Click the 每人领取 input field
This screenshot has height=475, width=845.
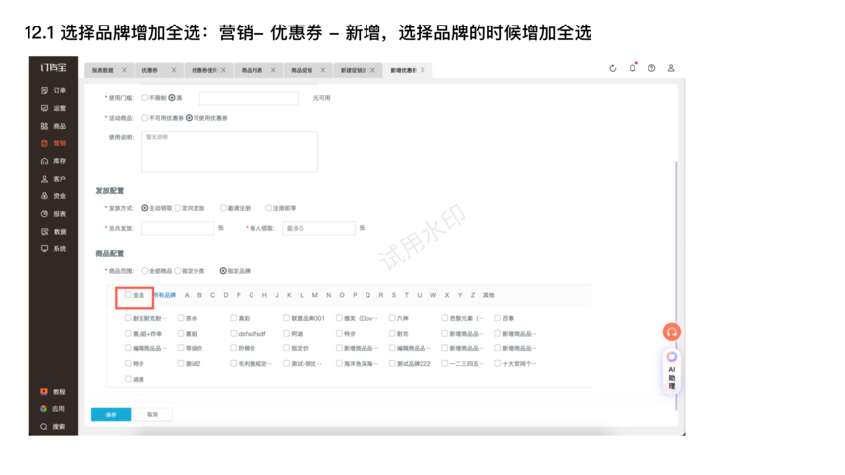(319, 228)
